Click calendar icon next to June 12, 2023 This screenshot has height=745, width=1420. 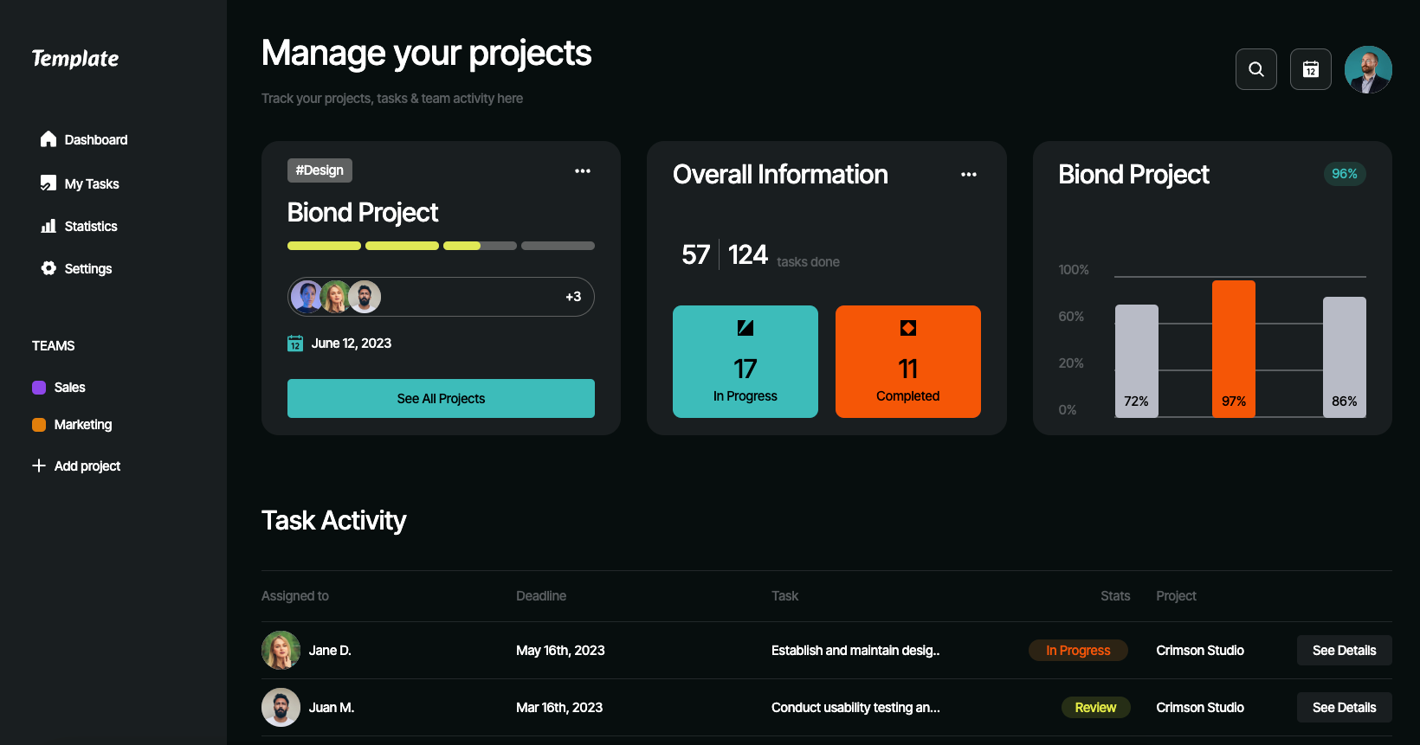click(x=295, y=344)
